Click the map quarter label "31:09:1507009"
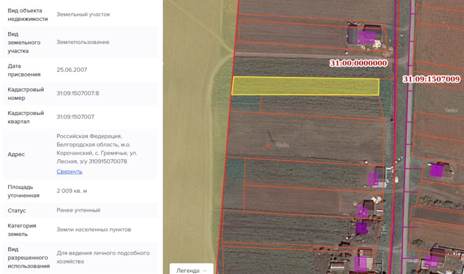The width and height of the screenshot is (464, 274). point(432,79)
